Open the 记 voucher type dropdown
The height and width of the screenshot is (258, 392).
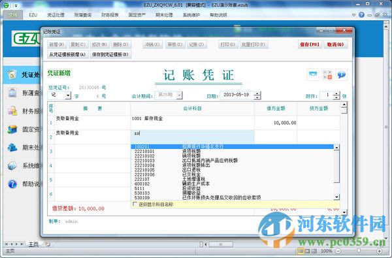coord(68,95)
